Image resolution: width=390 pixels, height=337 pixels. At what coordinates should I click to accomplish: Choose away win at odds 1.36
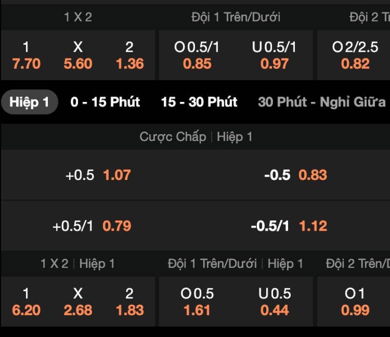130,56
